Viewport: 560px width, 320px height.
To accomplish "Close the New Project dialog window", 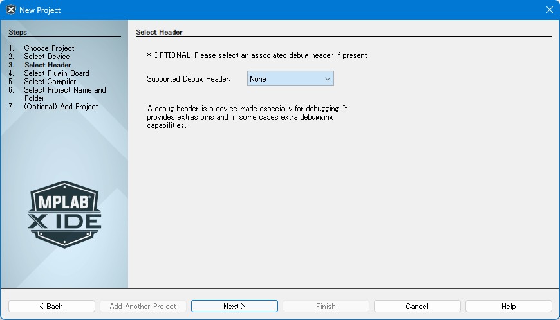I will 549,10.
